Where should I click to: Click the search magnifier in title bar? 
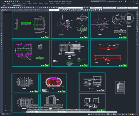click(107, 1)
